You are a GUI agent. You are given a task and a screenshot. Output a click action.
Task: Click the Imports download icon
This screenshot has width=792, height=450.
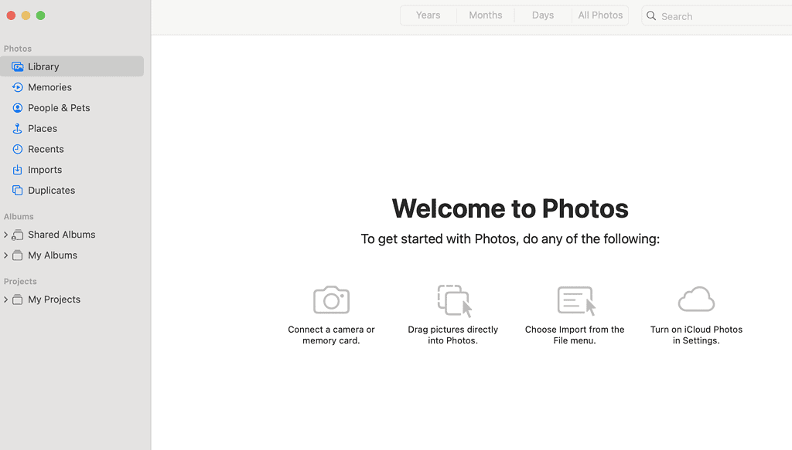(x=17, y=170)
